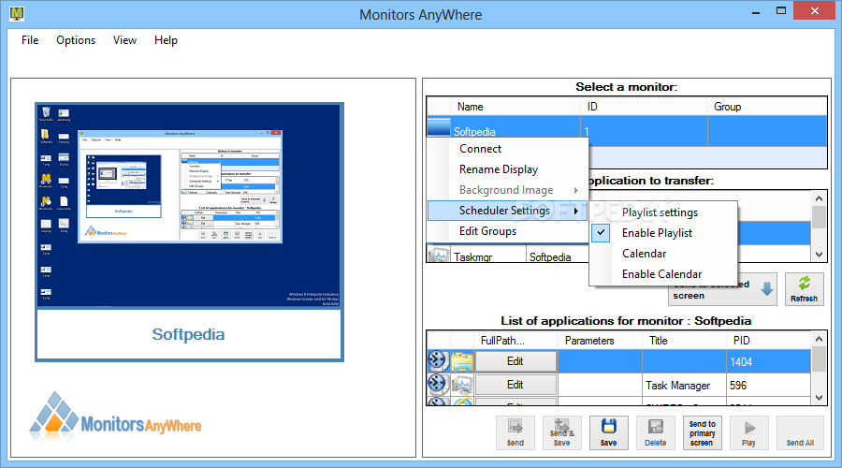Click the Title column header

[684, 341]
